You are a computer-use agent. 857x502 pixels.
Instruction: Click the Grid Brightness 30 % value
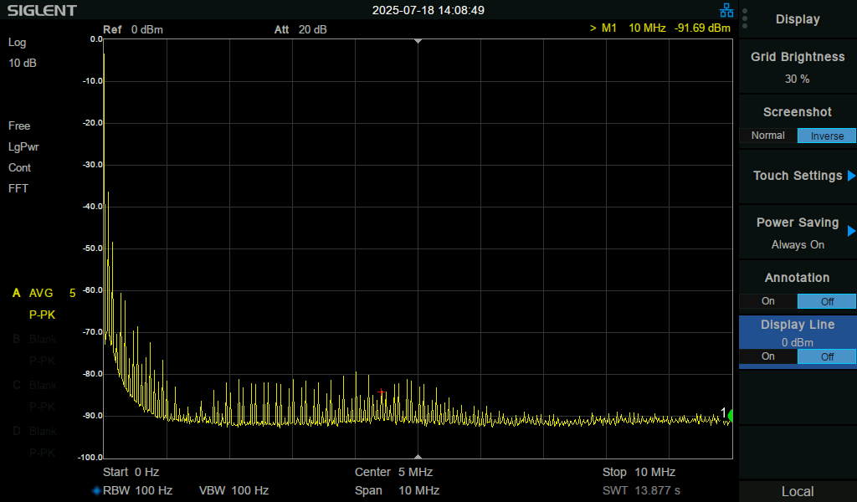click(x=797, y=79)
